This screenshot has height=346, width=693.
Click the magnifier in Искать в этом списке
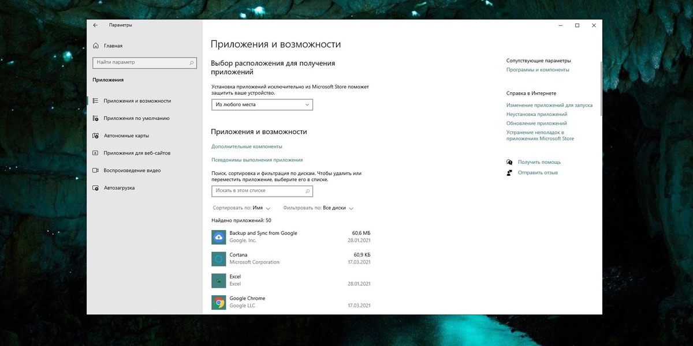click(308, 190)
